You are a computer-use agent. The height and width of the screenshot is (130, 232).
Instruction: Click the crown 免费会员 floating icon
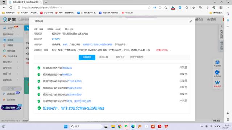pos(217,84)
